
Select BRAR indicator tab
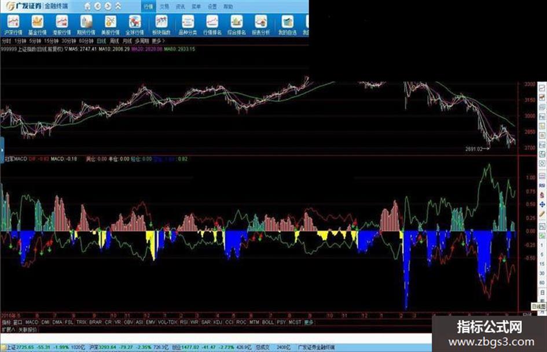pyautogui.click(x=96, y=323)
